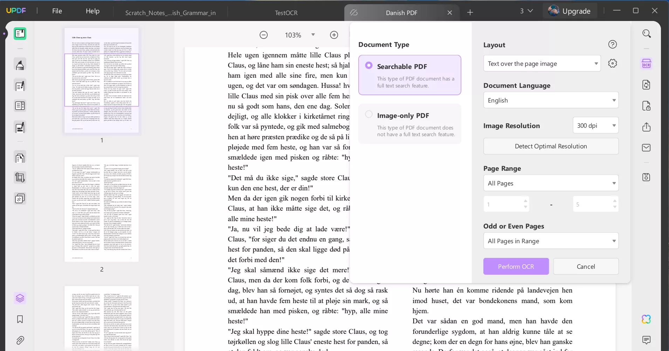The image size is (669, 351).
Task: Open the search magnifier in right sidebar
Action: [646, 34]
